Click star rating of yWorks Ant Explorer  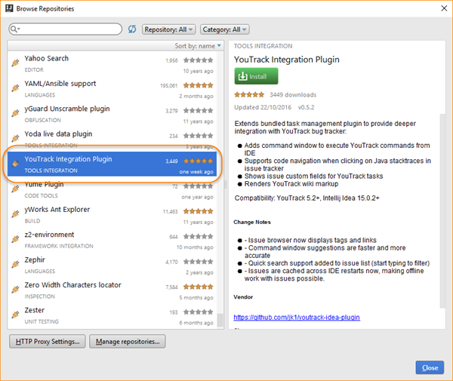198,211
